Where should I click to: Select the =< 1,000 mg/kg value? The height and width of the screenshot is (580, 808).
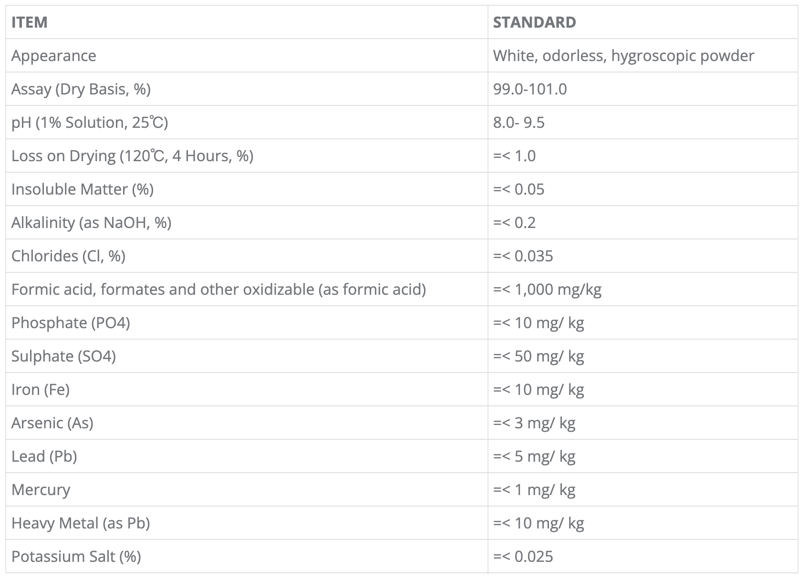[x=547, y=290]
